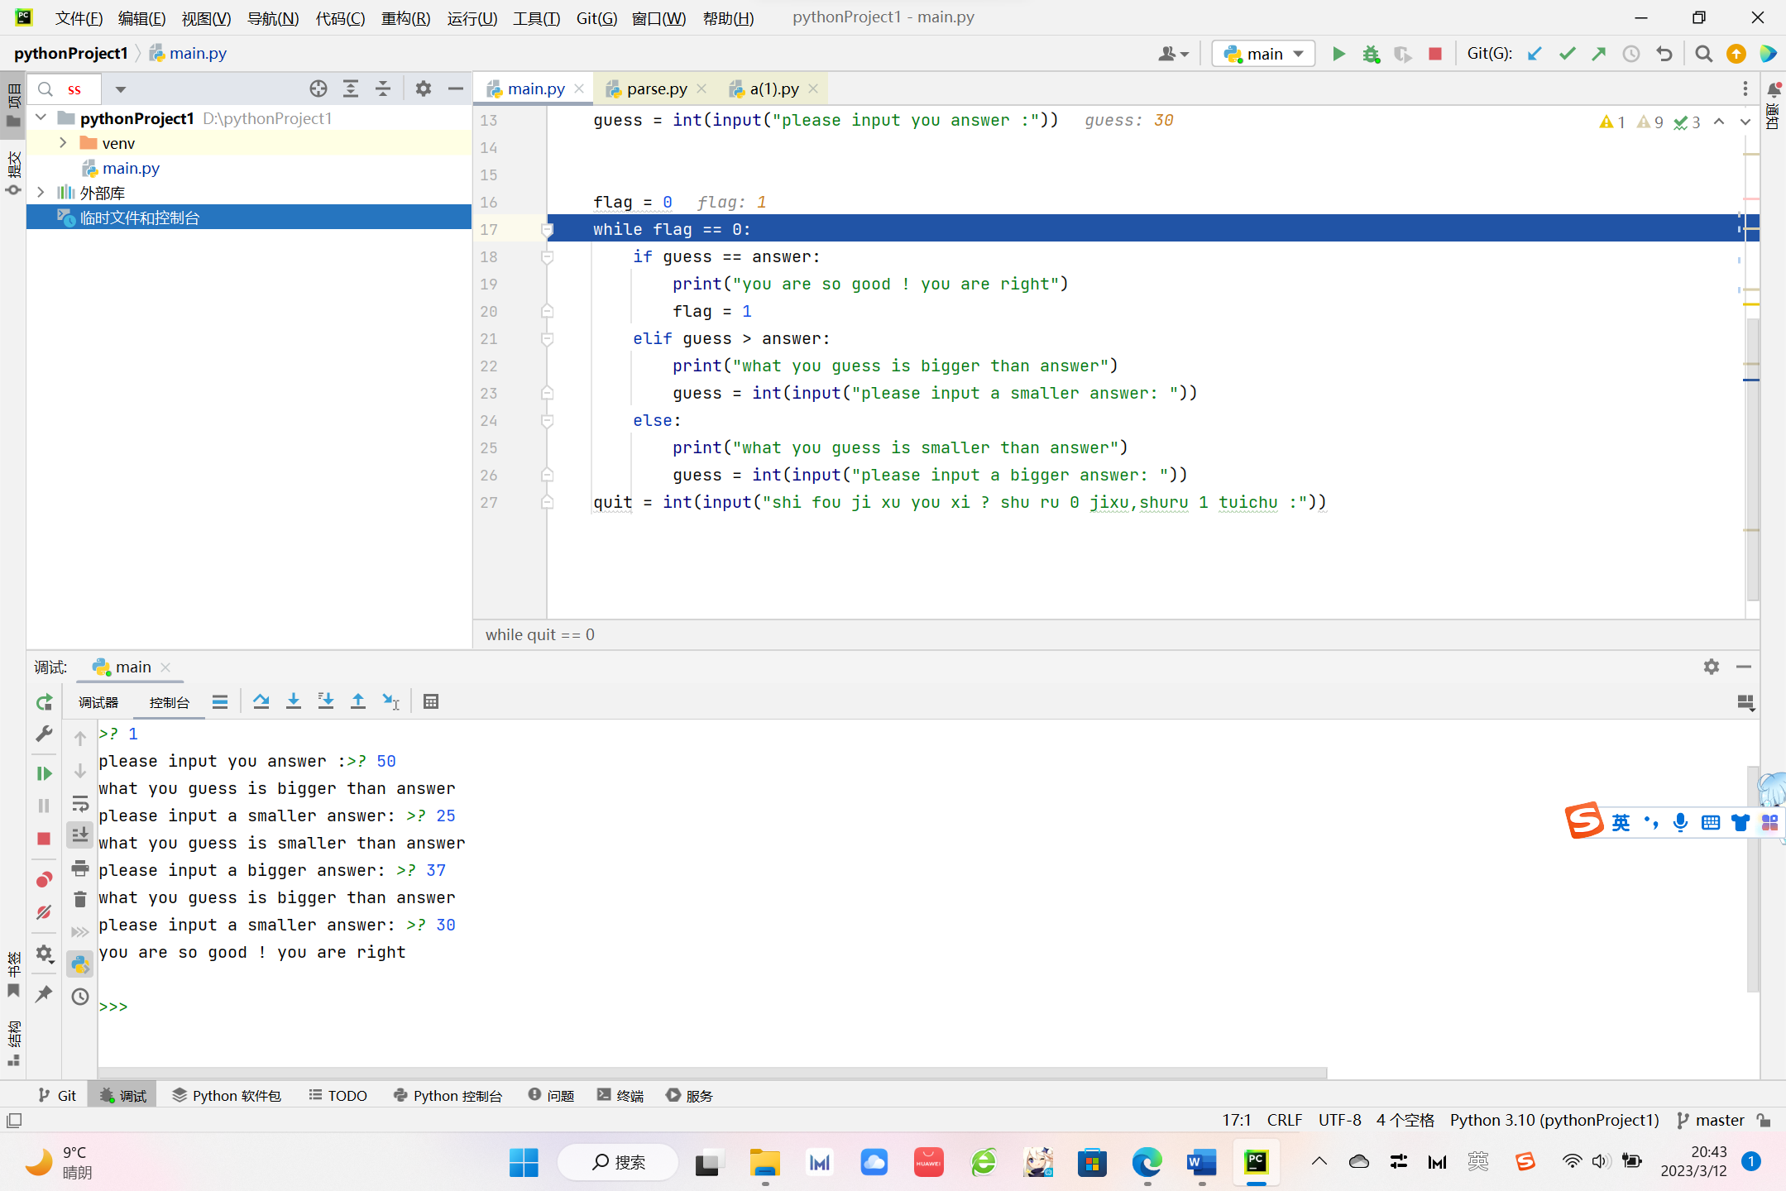Expand the venv folder in project tree
The image size is (1786, 1191).
[63, 143]
